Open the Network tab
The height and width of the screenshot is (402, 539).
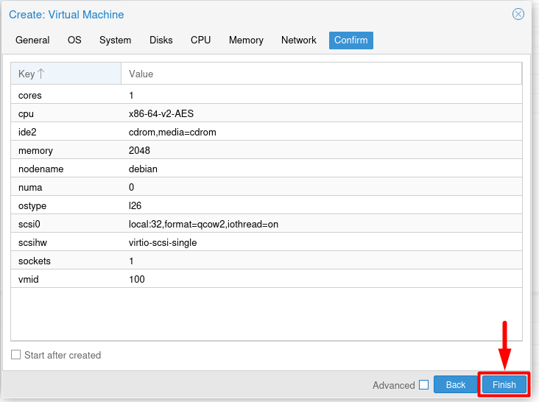click(x=299, y=40)
